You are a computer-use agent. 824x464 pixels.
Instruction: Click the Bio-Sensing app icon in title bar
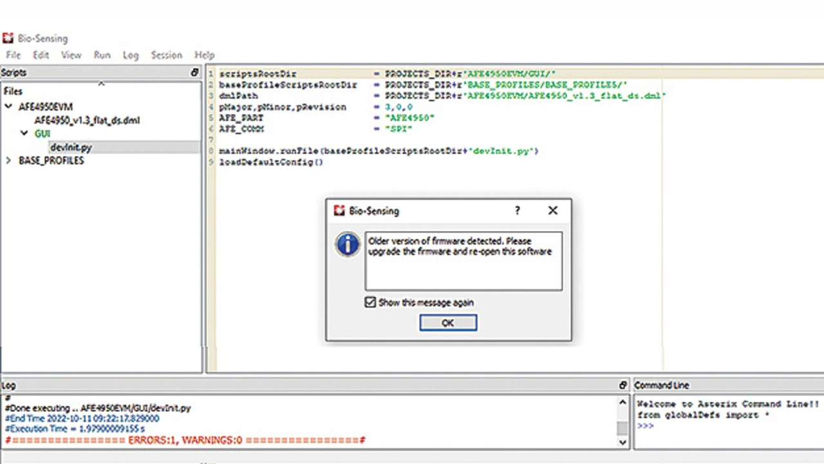coord(8,38)
